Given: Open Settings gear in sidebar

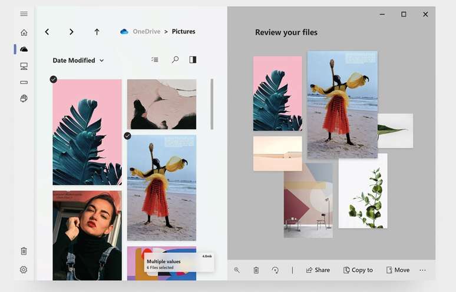Looking at the screenshot, I should click(24, 270).
